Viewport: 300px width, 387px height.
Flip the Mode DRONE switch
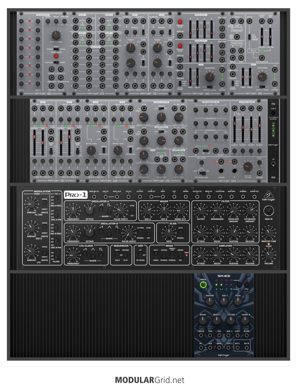tap(181, 255)
